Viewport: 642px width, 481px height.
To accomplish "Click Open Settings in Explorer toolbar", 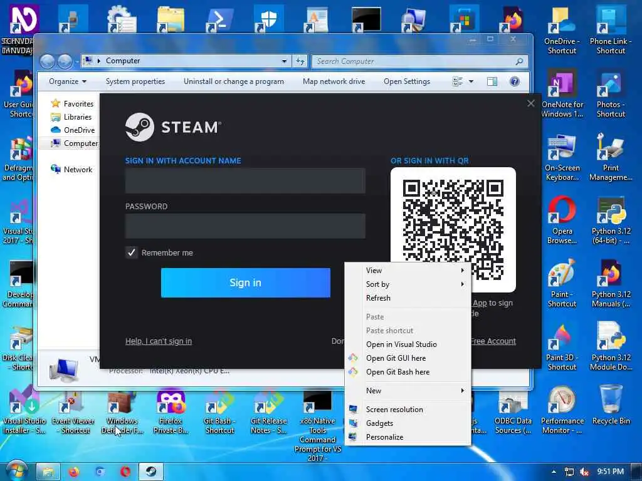I will click(x=406, y=81).
